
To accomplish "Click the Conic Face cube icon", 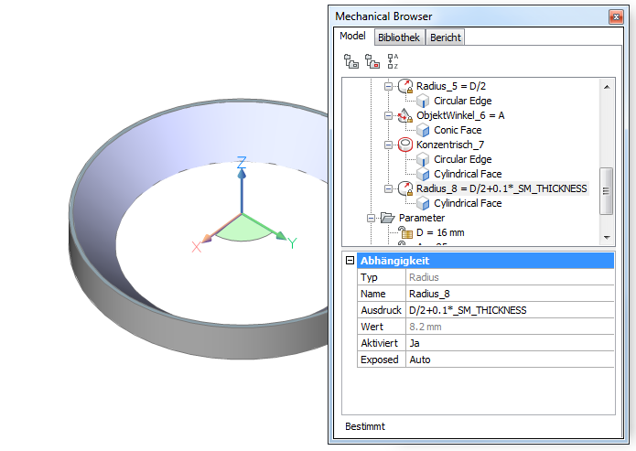I will coord(423,131).
